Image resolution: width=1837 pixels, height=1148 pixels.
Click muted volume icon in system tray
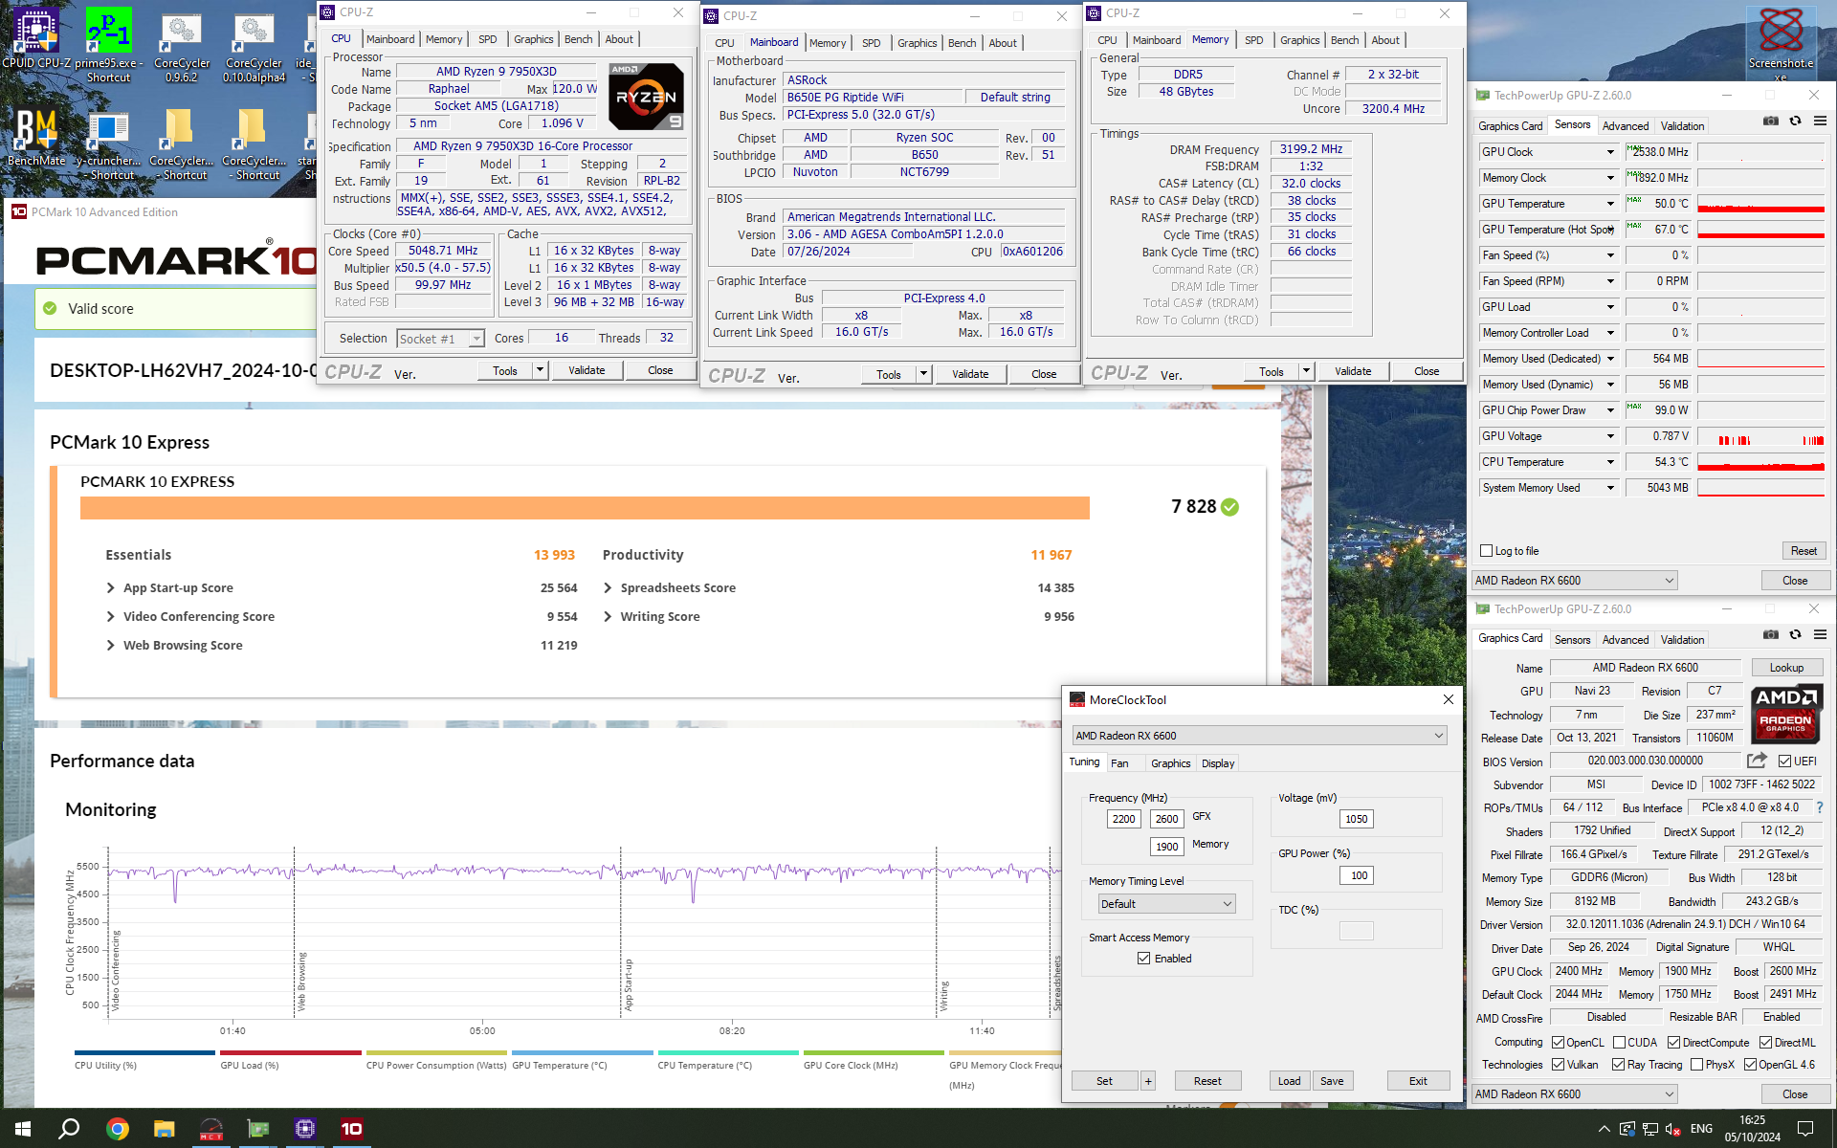[1674, 1129]
